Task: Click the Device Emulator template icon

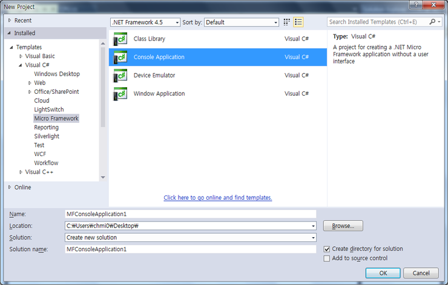Action: [120, 76]
